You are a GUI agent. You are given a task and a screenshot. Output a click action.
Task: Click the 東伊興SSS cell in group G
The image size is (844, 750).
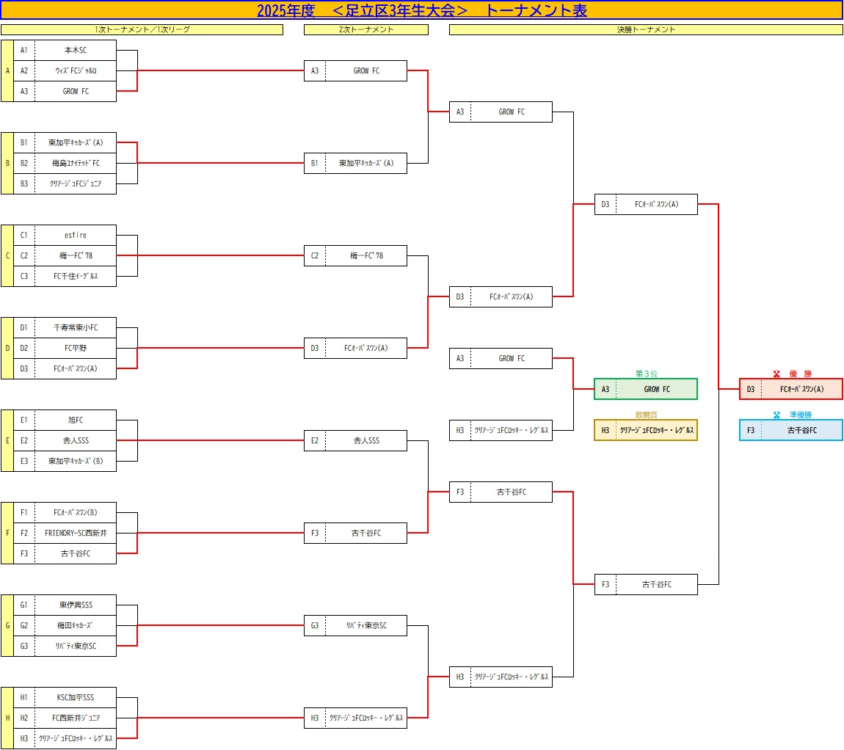pos(75,605)
